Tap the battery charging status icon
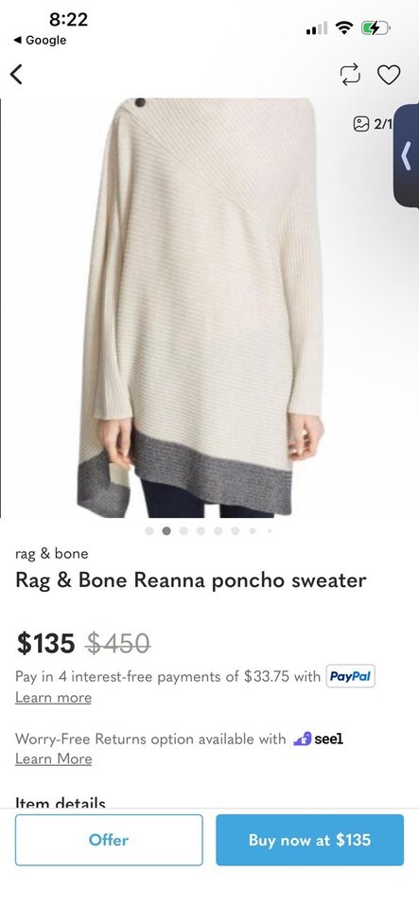The image size is (419, 909). pyautogui.click(x=375, y=27)
